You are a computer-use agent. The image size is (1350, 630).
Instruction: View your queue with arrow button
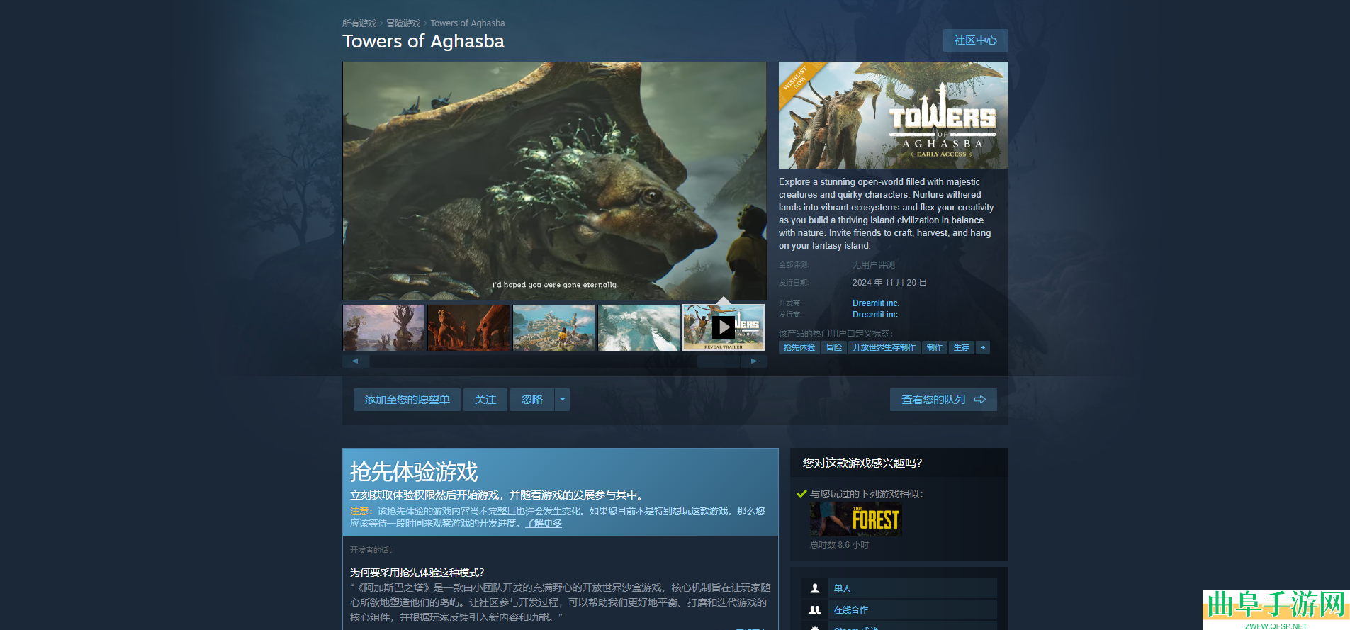943,400
